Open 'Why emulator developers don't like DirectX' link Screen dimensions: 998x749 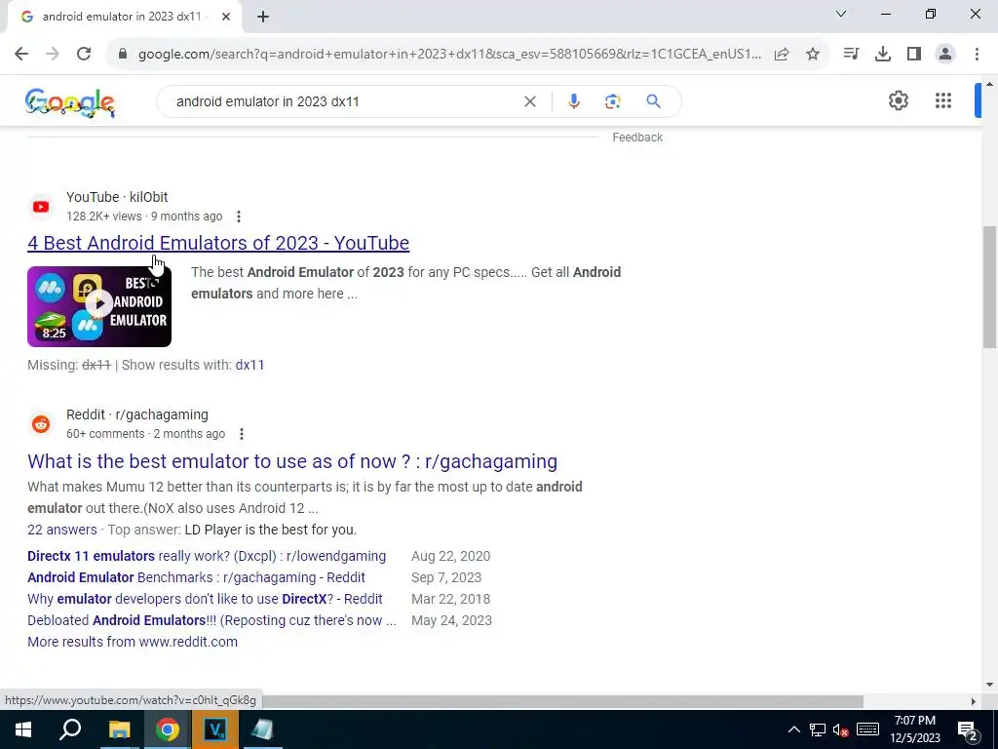coord(205,600)
